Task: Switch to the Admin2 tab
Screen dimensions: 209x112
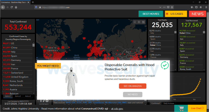Action: [x=18, y=96]
